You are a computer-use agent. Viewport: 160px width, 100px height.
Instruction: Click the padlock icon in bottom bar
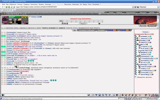123,95
